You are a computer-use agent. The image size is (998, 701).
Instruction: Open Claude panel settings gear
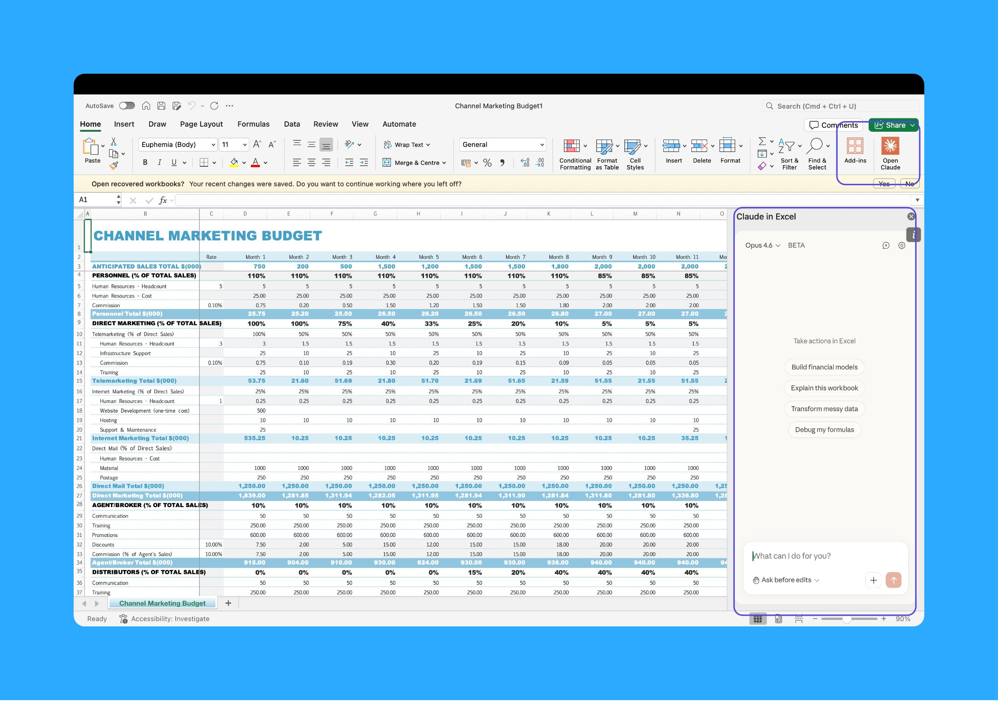[x=901, y=245]
